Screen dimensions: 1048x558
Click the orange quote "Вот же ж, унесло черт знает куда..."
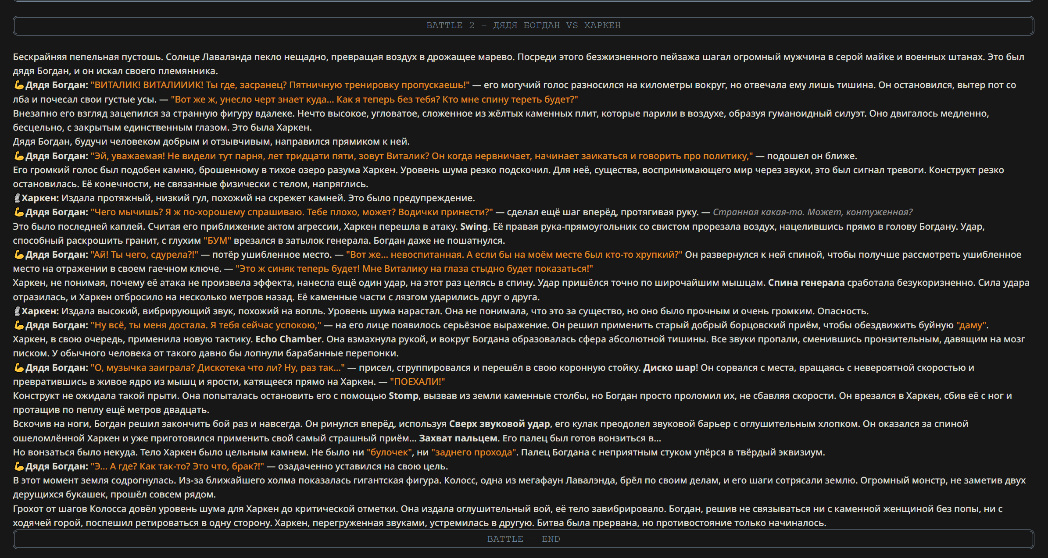(x=252, y=100)
